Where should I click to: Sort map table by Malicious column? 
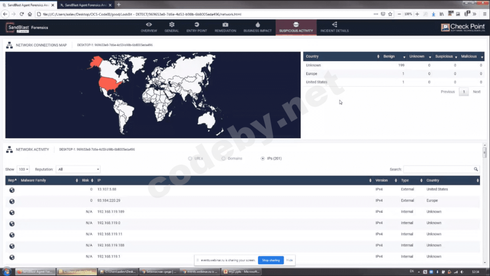pyautogui.click(x=471, y=56)
